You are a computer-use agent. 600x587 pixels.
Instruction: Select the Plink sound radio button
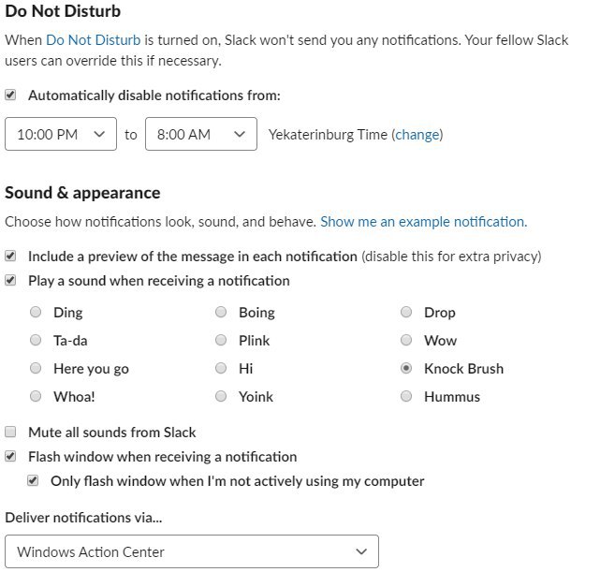point(221,340)
